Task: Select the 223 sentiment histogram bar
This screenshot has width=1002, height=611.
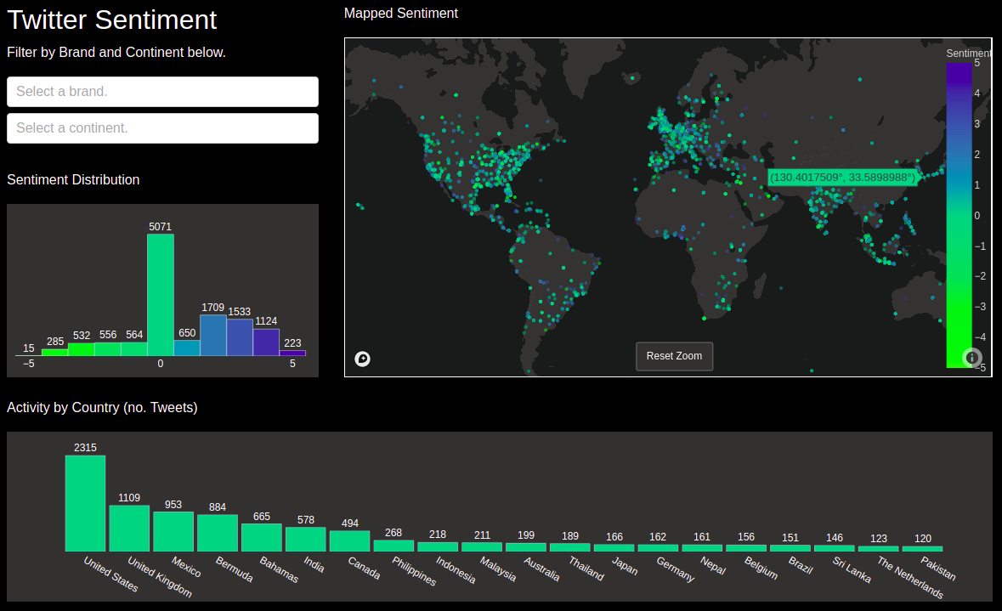Action: [x=292, y=353]
